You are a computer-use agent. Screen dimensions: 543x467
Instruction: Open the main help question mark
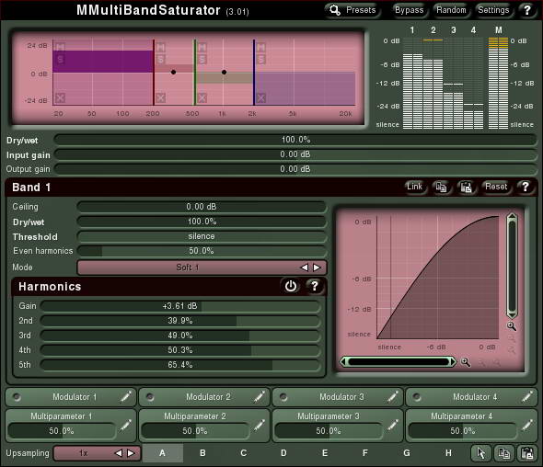pyautogui.click(x=527, y=10)
